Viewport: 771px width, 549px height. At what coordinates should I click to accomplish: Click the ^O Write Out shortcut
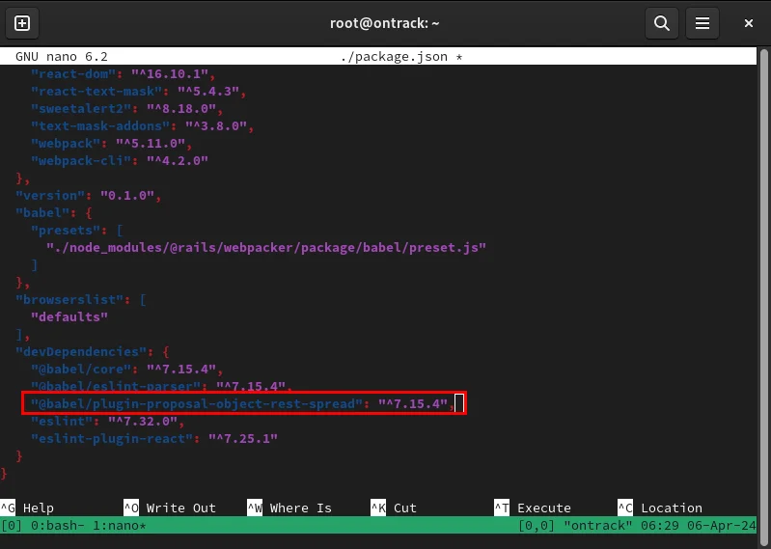[x=170, y=508]
